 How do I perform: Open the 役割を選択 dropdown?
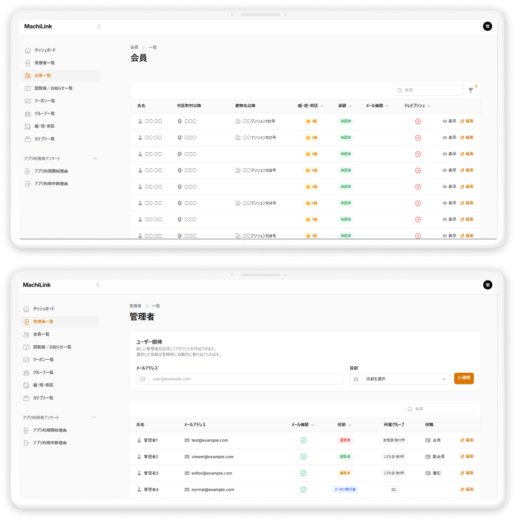click(x=405, y=379)
